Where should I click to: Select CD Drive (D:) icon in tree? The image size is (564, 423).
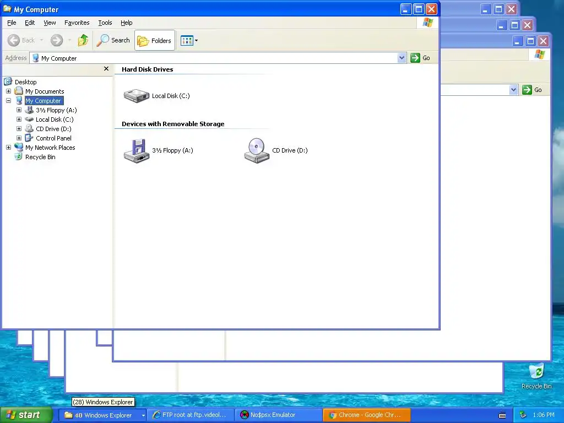click(29, 128)
